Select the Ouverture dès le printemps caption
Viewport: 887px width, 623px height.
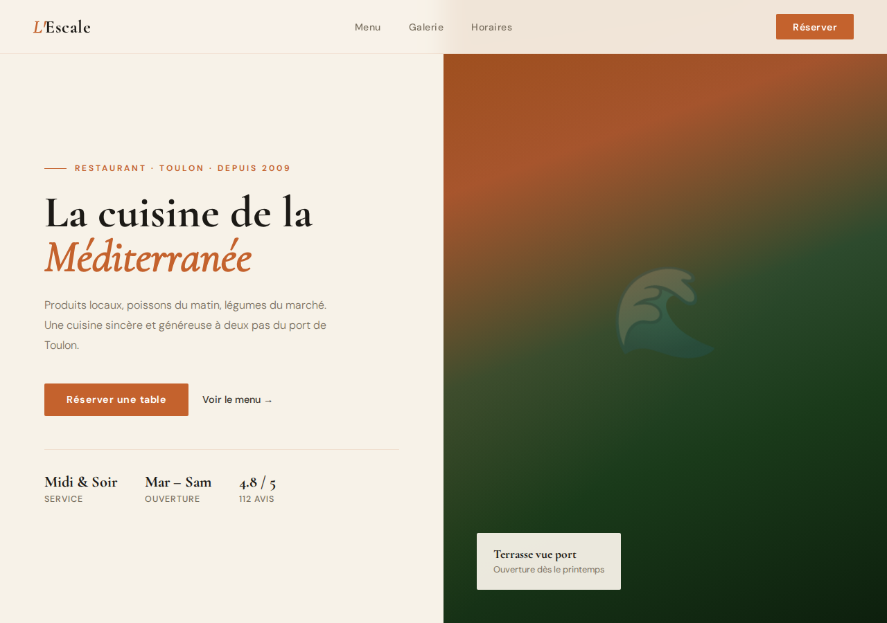(548, 570)
